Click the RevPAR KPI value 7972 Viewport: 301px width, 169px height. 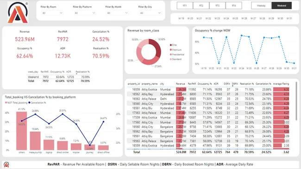point(63,39)
